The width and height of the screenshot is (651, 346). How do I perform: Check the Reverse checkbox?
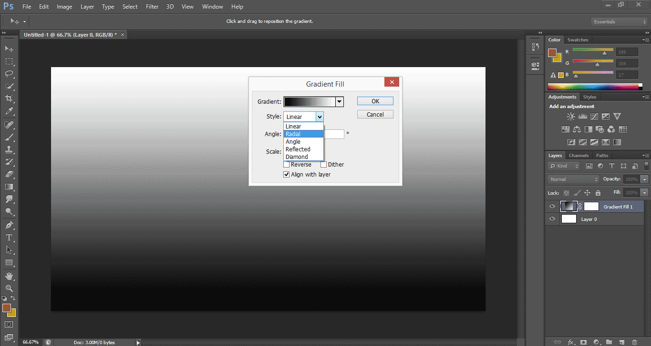point(287,165)
